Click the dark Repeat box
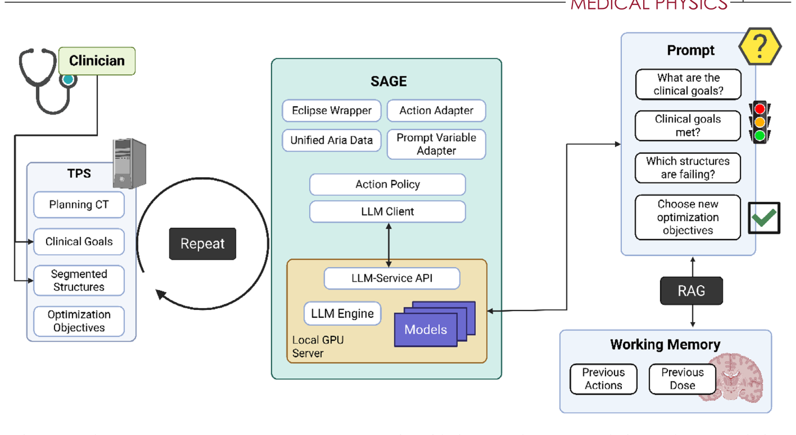 203,244
